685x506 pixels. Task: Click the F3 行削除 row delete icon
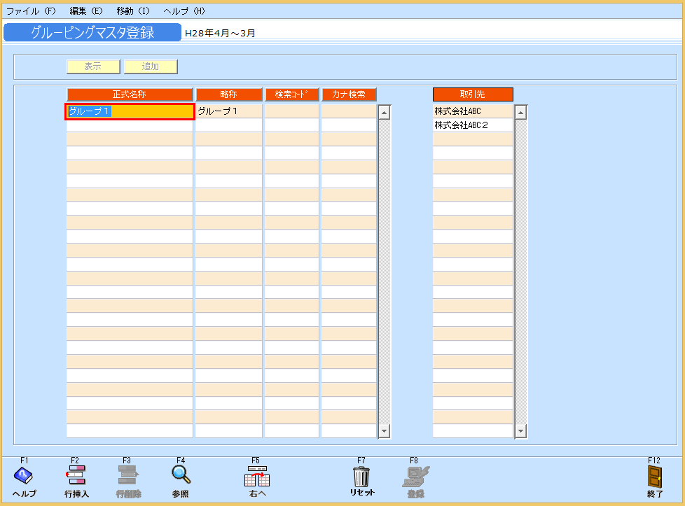(128, 476)
